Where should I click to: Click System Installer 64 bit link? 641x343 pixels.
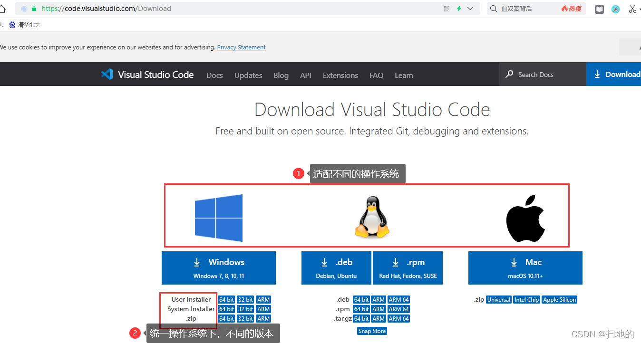coord(226,309)
